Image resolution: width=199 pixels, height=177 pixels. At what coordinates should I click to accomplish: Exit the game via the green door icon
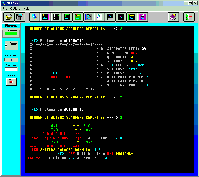(x=189, y=17)
